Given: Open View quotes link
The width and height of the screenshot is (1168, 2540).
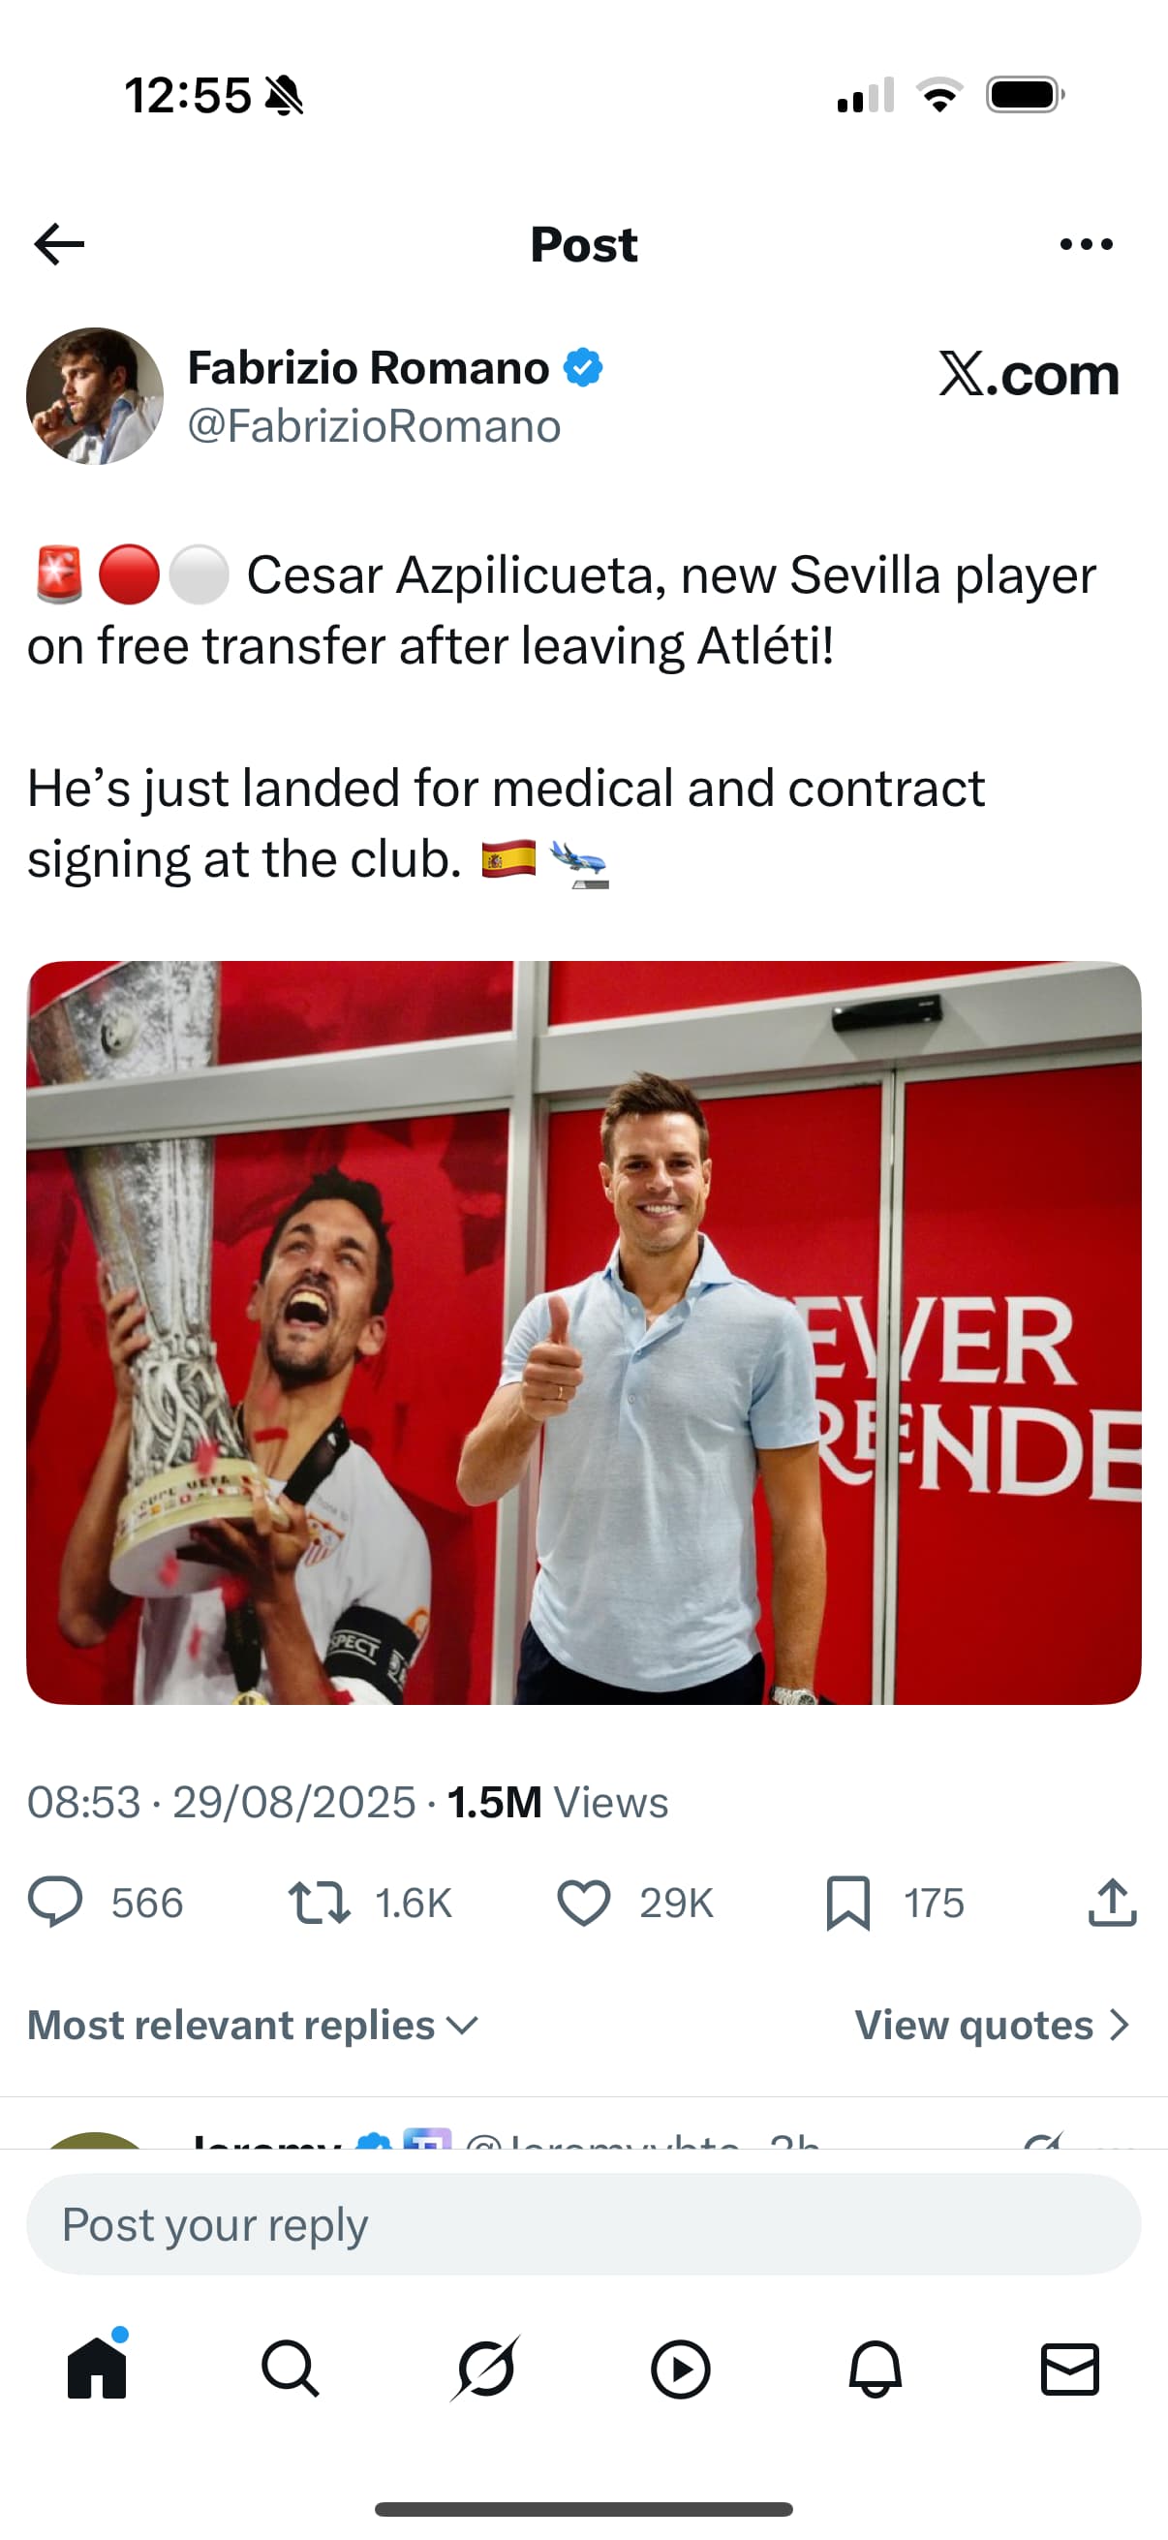Looking at the screenshot, I should (x=992, y=2026).
